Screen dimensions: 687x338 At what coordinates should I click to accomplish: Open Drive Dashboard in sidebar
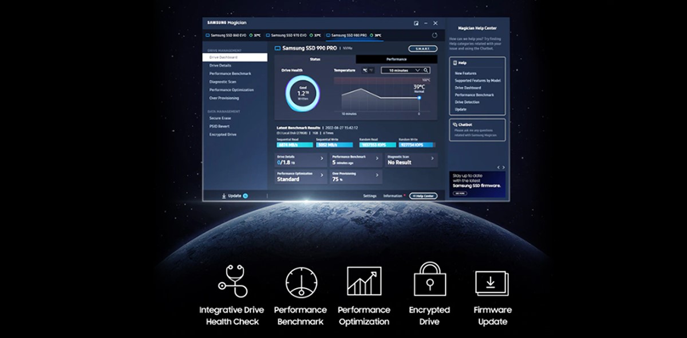coord(235,57)
